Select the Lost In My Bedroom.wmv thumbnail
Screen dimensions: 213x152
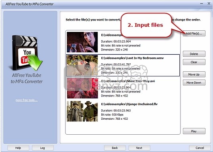tap(82, 65)
